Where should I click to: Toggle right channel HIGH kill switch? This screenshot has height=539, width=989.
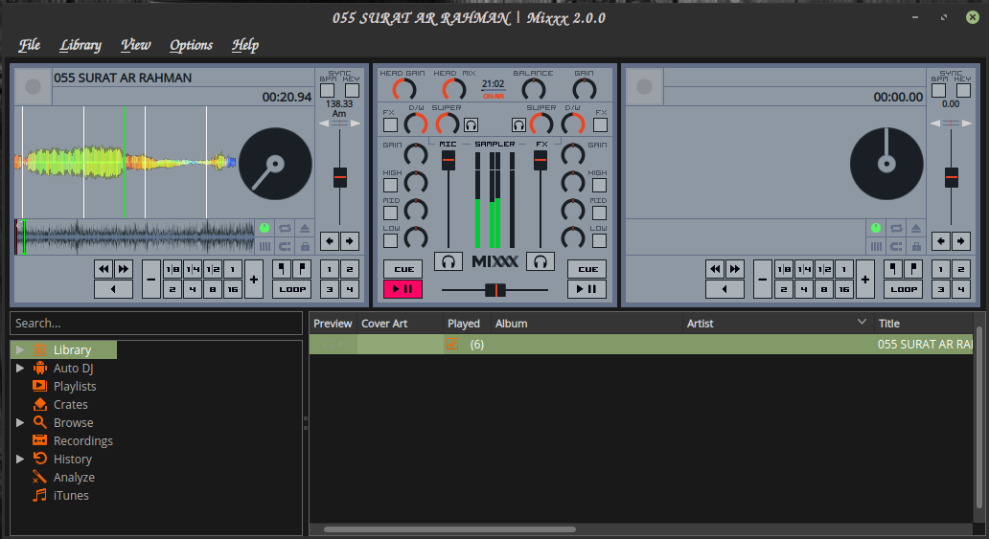point(600,186)
